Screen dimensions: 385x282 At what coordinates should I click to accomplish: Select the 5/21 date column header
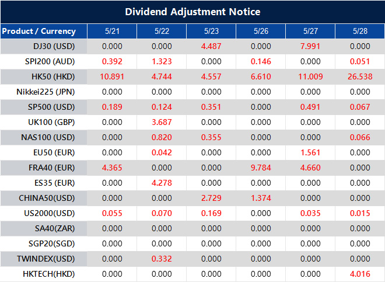point(112,31)
